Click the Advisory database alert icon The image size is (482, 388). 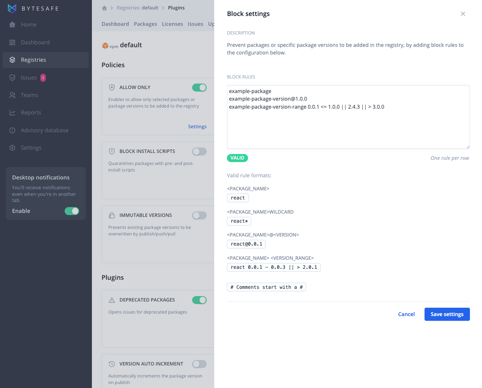click(x=12, y=130)
